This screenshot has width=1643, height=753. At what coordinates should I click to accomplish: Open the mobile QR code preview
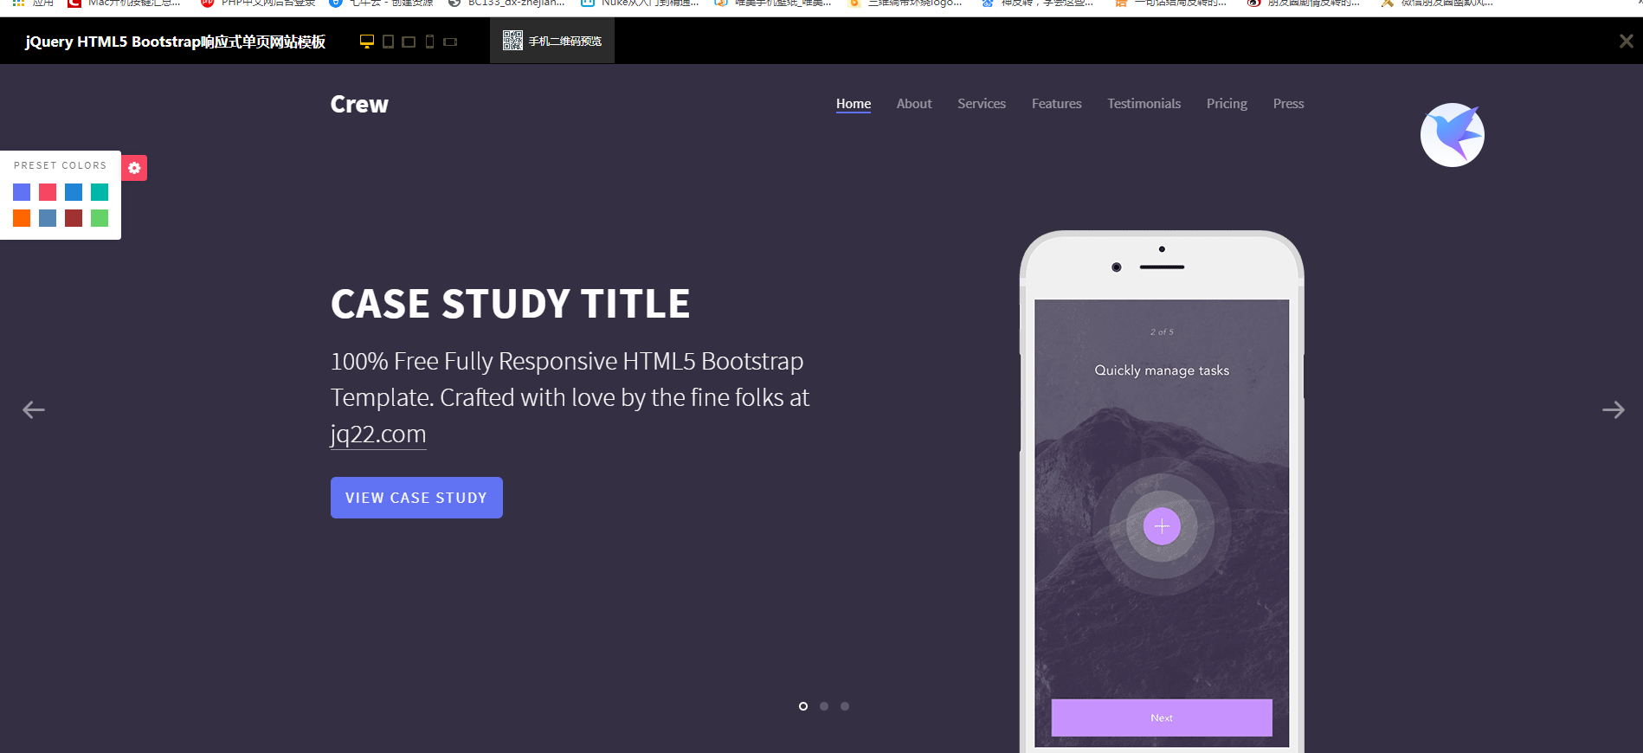tap(552, 41)
